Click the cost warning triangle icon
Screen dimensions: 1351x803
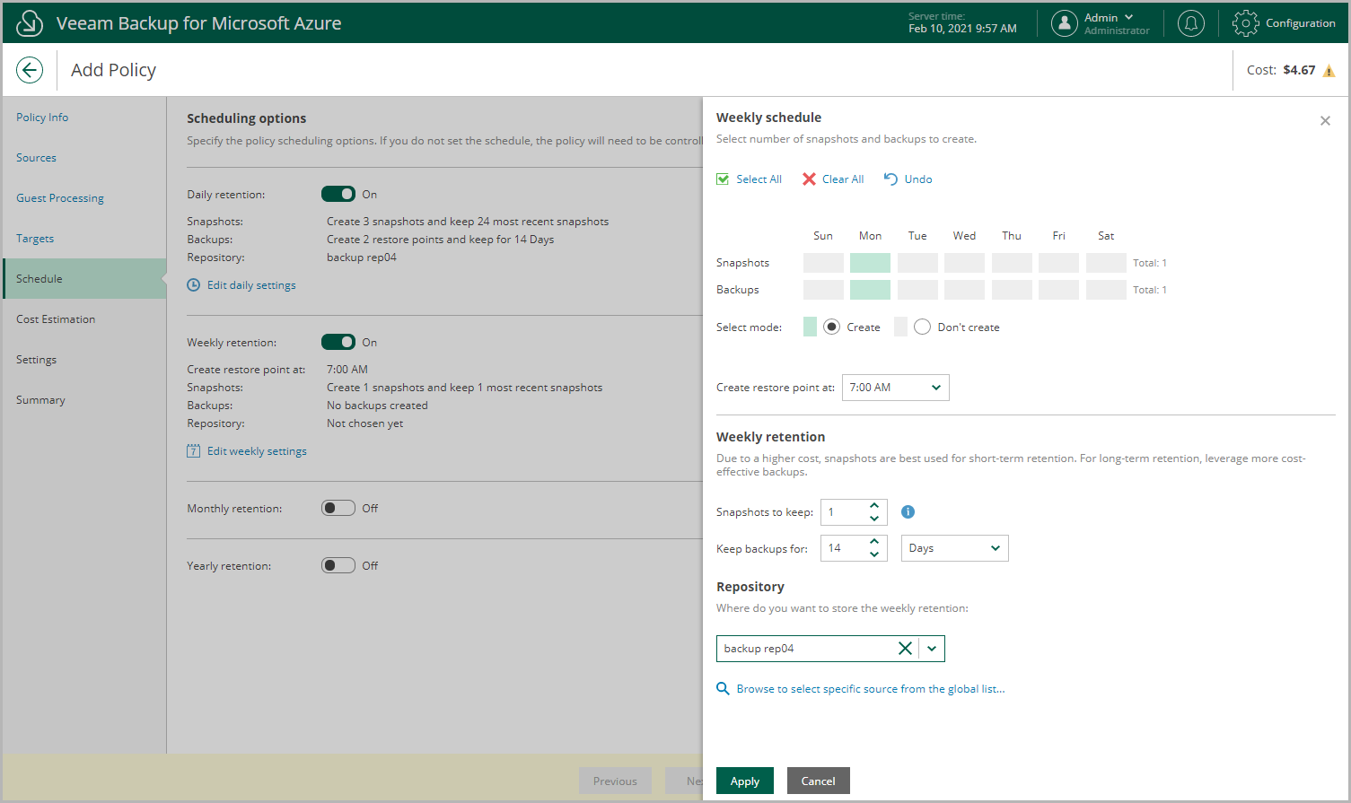1329,71
